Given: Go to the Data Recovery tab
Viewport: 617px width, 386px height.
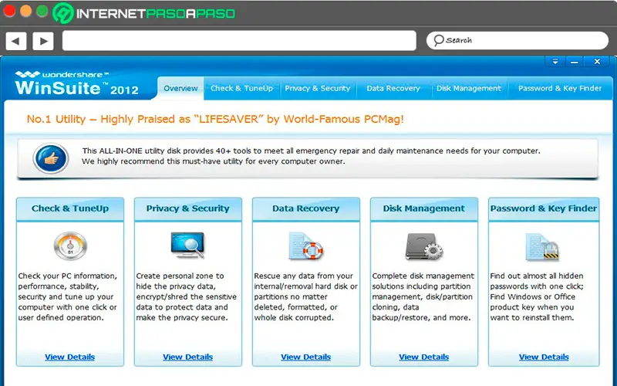Looking at the screenshot, I should click(393, 88).
